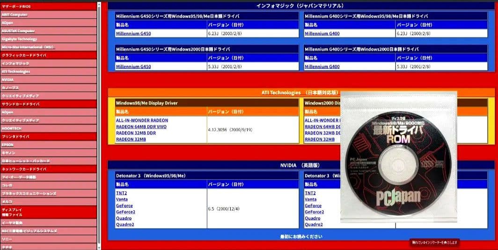Open GeForce2 link under Detonator 3 Windows95/98/Me
Viewport: 498px width, 250px height.
(x=125, y=212)
